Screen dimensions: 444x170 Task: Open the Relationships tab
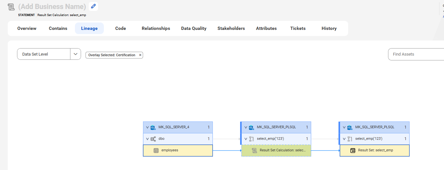156,28
